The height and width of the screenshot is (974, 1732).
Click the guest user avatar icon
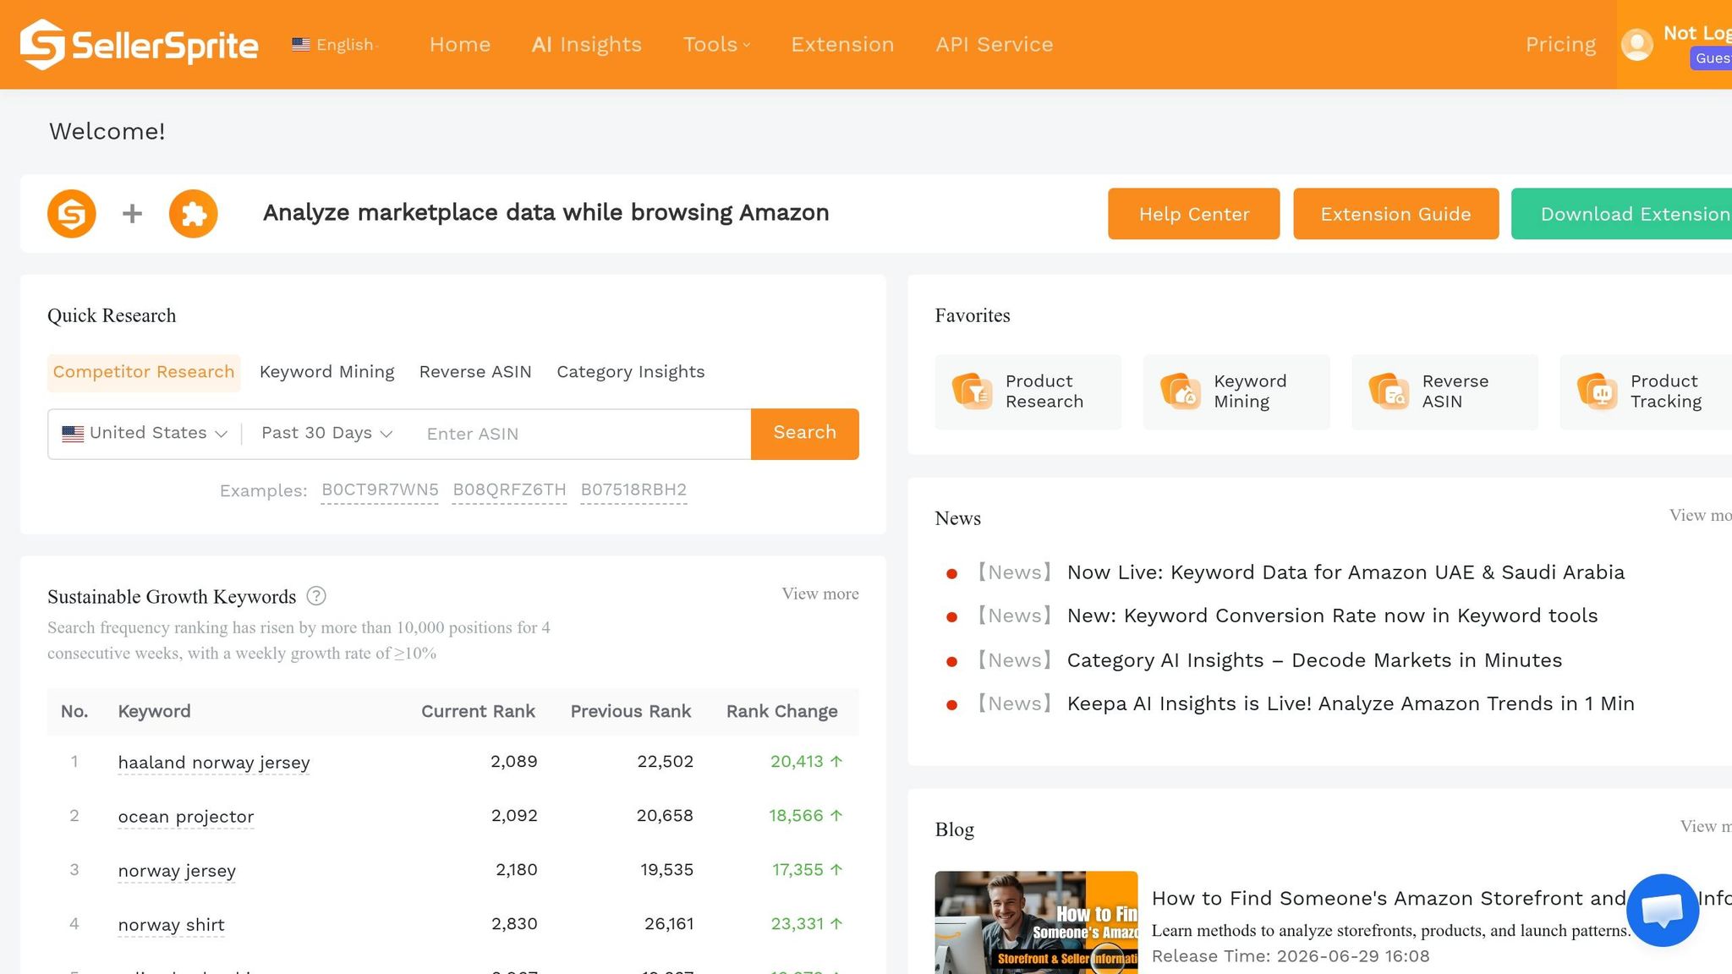click(x=1636, y=45)
